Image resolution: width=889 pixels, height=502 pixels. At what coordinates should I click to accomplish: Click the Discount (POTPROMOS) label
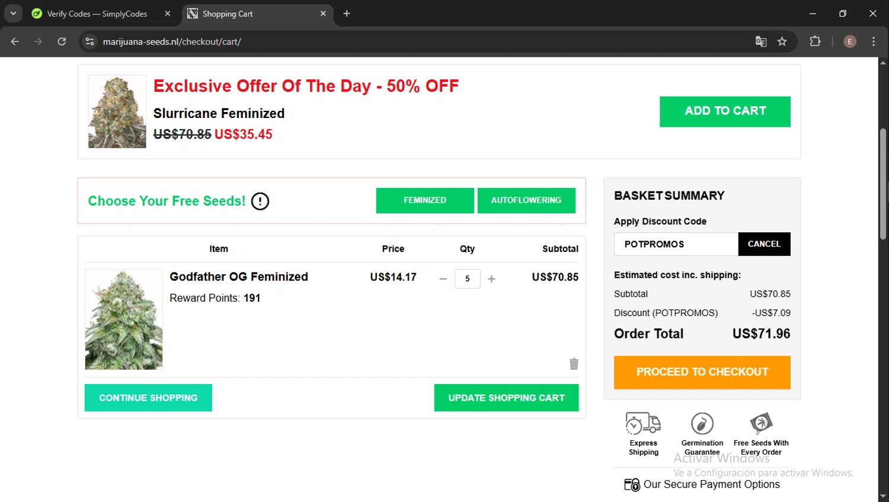666,313
